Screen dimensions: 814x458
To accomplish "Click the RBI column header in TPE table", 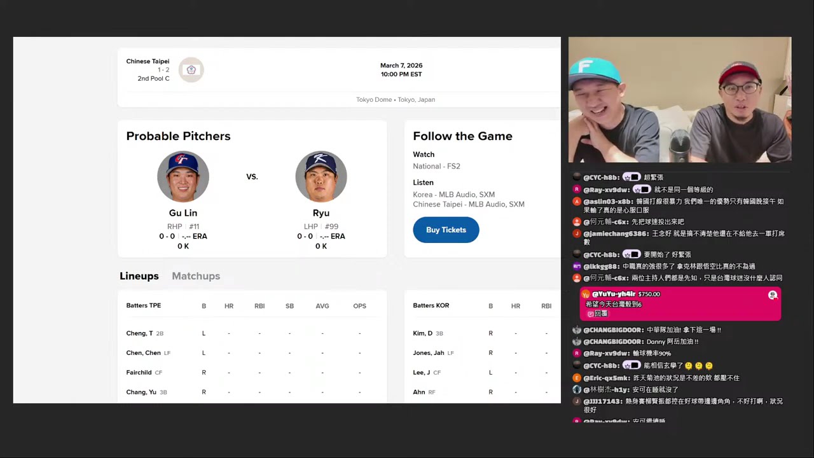I will pos(259,306).
